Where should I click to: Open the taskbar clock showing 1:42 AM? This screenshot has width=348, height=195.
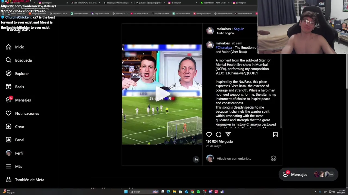(x=342, y=192)
